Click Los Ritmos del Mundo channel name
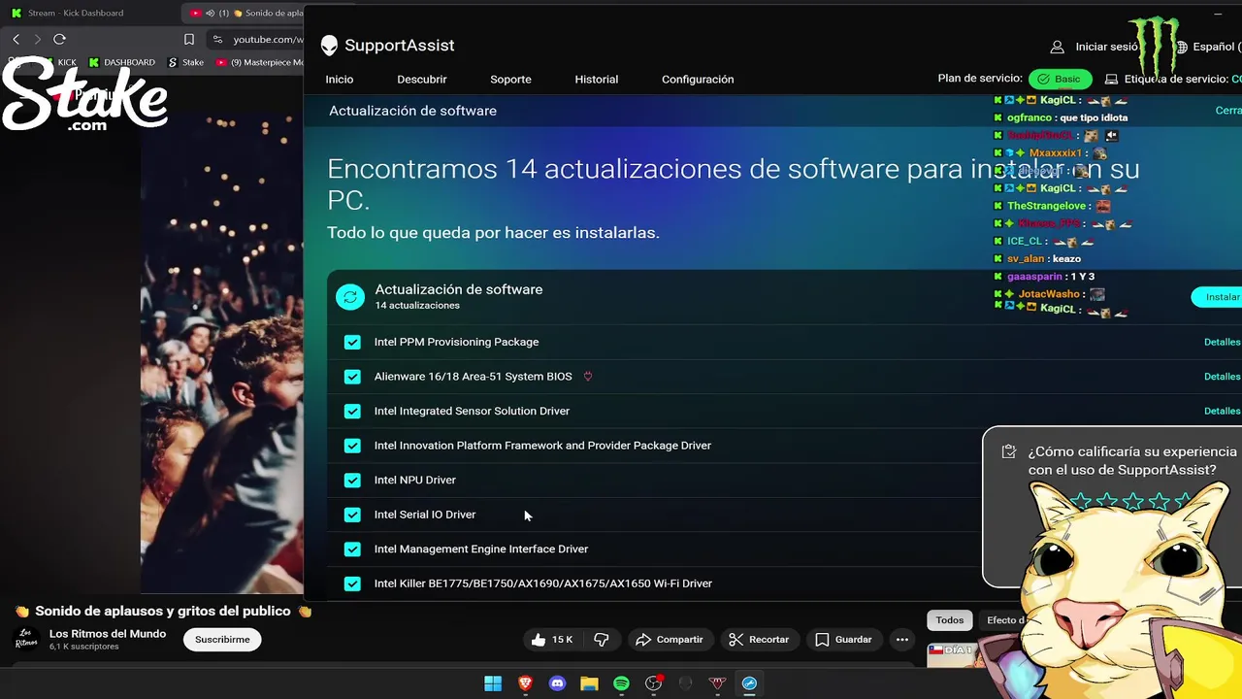This screenshot has height=699, width=1242. 108,634
